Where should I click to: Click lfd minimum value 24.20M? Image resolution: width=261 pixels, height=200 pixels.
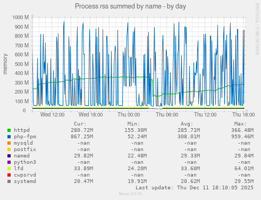(137, 169)
